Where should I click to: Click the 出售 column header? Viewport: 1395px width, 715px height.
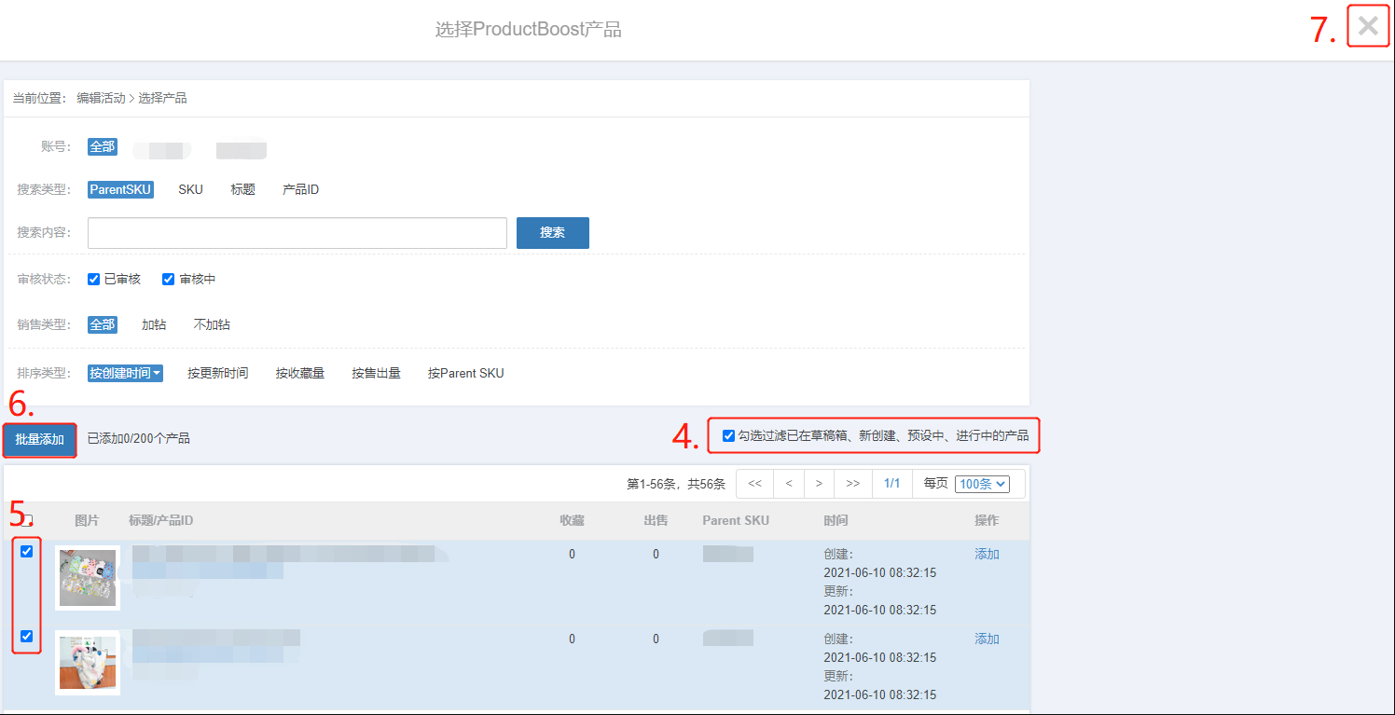(x=656, y=520)
